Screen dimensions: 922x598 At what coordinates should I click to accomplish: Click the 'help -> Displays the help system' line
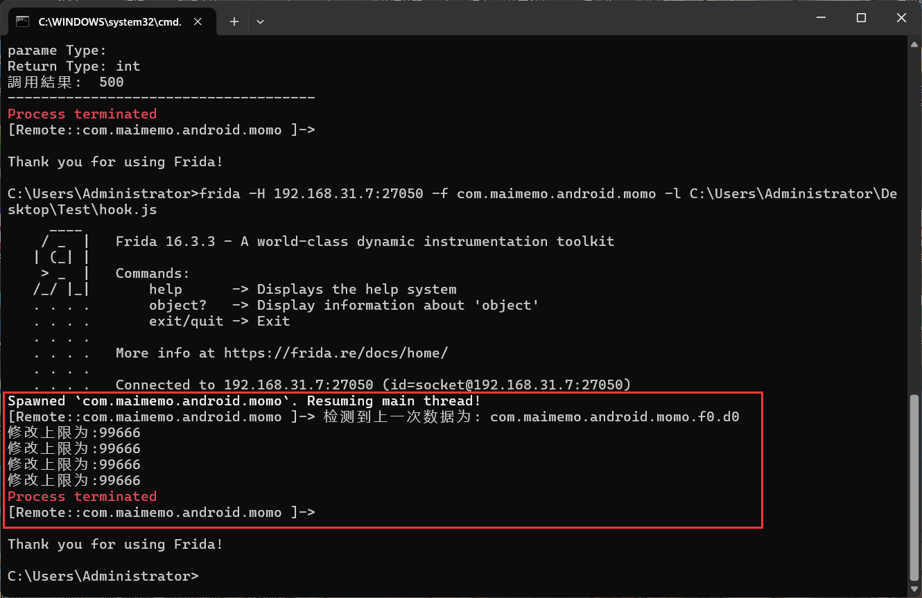tap(303, 289)
